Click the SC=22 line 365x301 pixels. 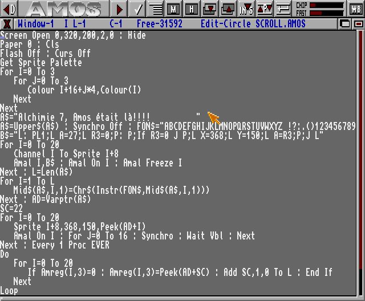[x=11, y=209]
